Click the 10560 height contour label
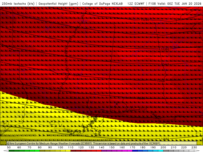The height and width of the screenshot is (152, 203). [141, 98]
